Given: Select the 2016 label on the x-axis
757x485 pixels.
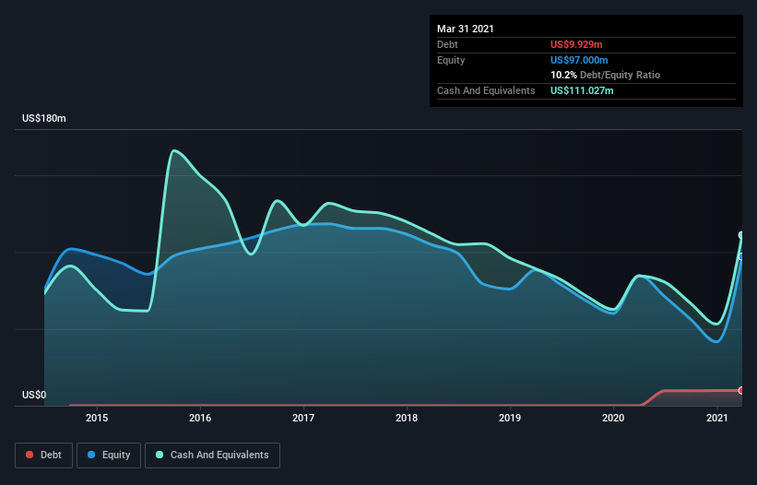Looking at the screenshot, I should (200, 419).
